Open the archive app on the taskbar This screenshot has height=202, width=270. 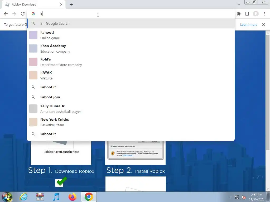pyautogui.click(x=40, y=197)
